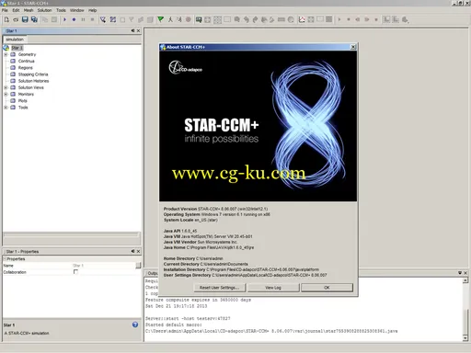Open the Help menu
Image resolution: width=471 pixels, height=353 pixels.
[x=93, y=10]
